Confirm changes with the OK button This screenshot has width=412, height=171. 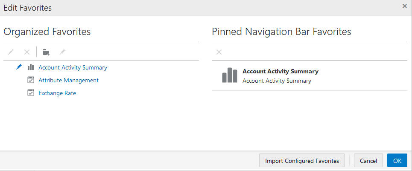[397, 160]
